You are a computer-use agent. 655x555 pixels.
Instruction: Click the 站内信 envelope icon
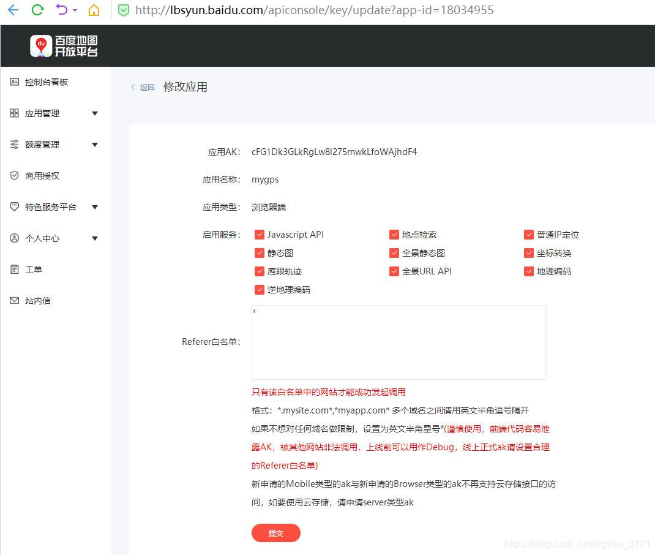14,301
